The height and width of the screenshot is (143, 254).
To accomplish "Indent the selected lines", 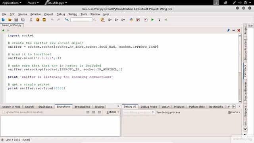I will coord(110,20).
